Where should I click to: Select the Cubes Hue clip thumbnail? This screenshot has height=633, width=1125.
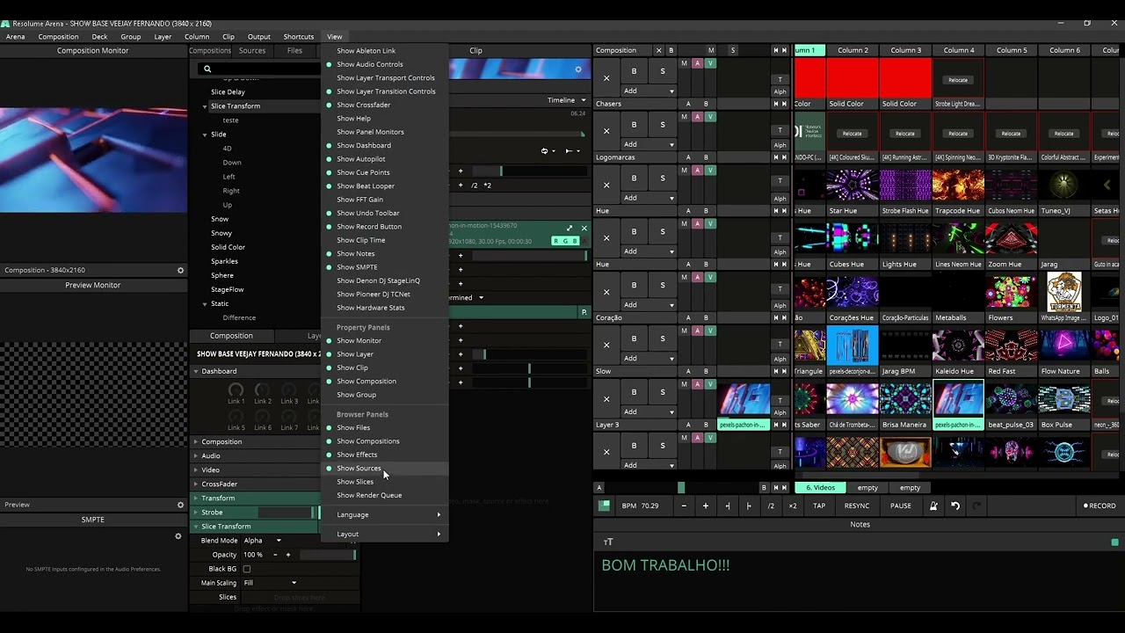pyautogui.click(x=852, y=238)
